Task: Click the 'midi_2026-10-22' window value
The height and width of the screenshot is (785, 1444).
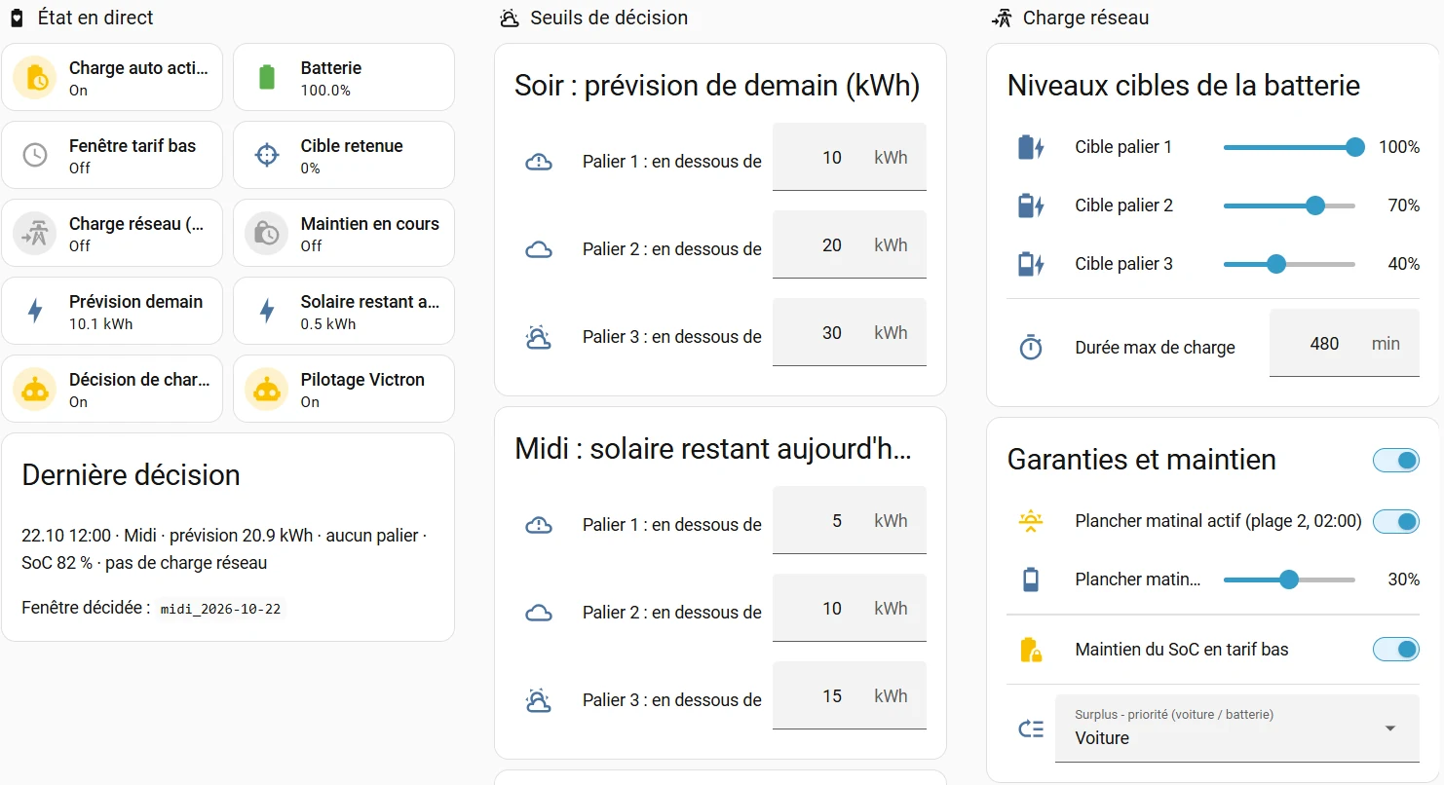Action: (220, 609)
